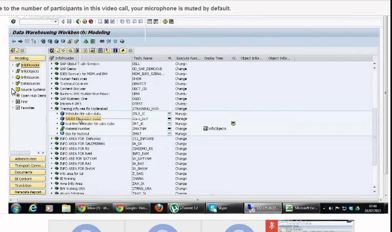The height and width of the screenshot is (232, 392).
Task: Expand the BI traning info area node
Action: pos(52,178)
